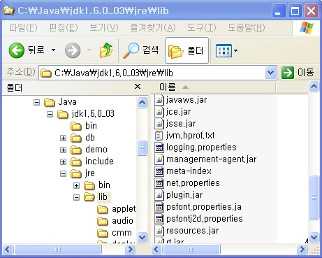Select the db folder icon in tree

(x=76, y=138)
